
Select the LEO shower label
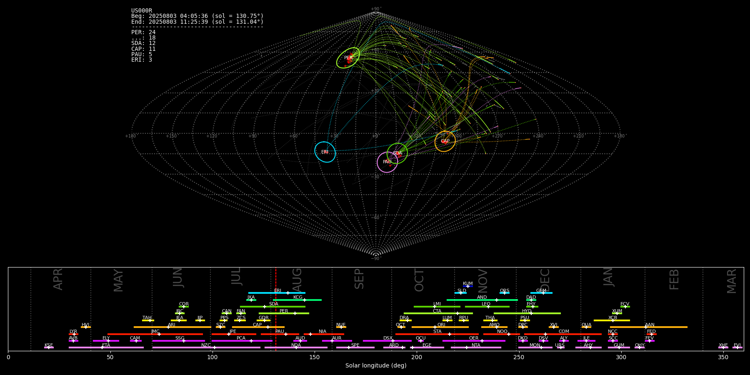486,304
